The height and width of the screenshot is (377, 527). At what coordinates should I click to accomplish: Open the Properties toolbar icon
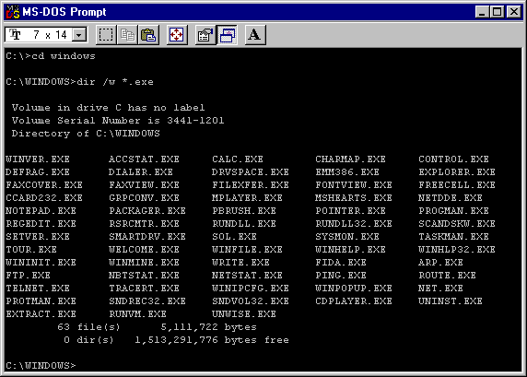205,35
